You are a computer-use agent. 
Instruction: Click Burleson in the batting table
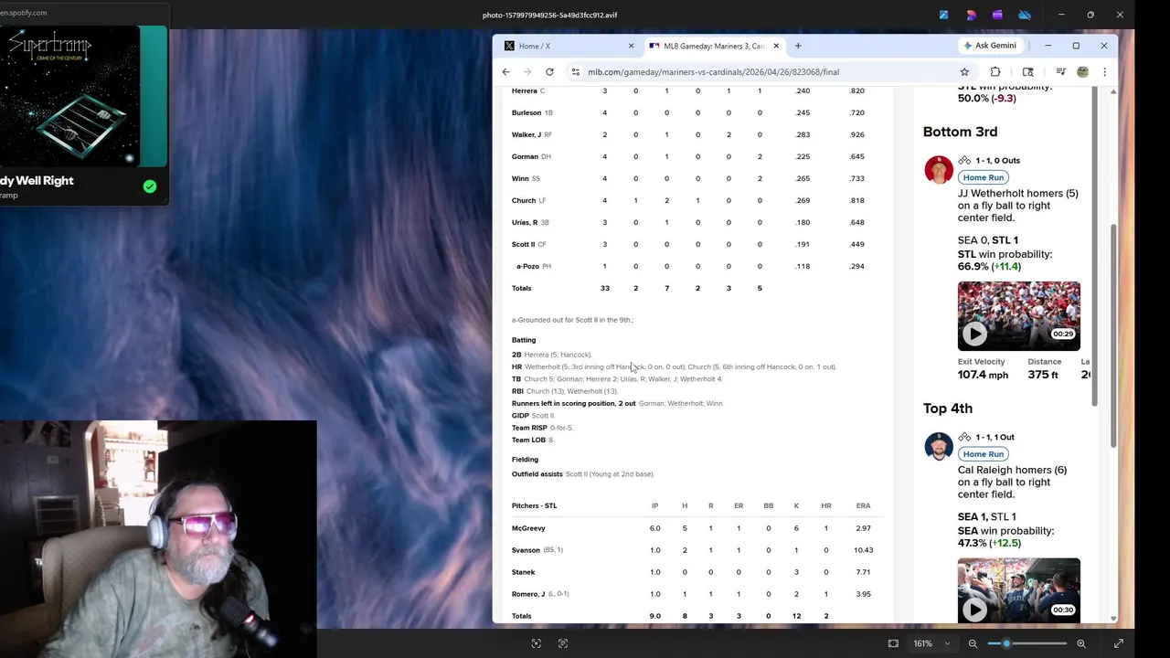(x=526, y=112)
